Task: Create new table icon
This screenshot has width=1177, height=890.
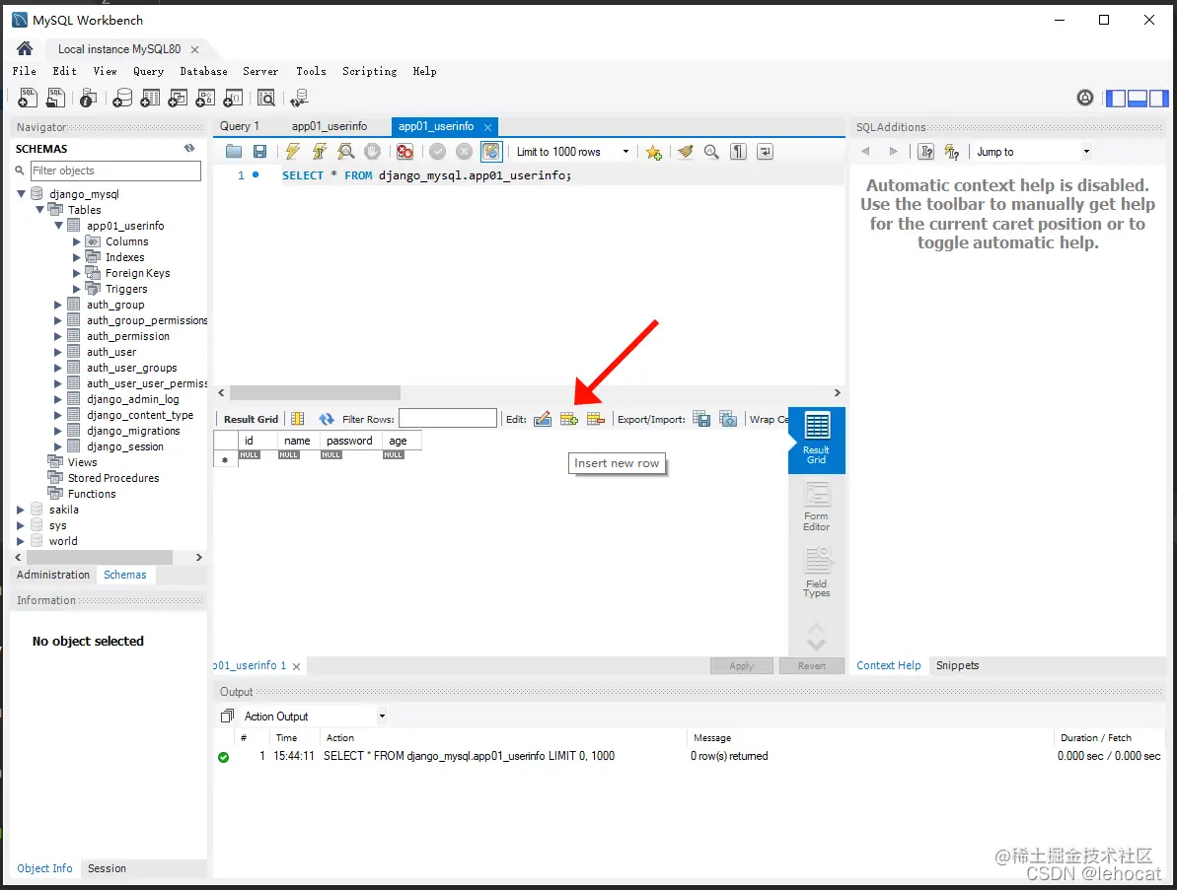Action: [150, 98]
